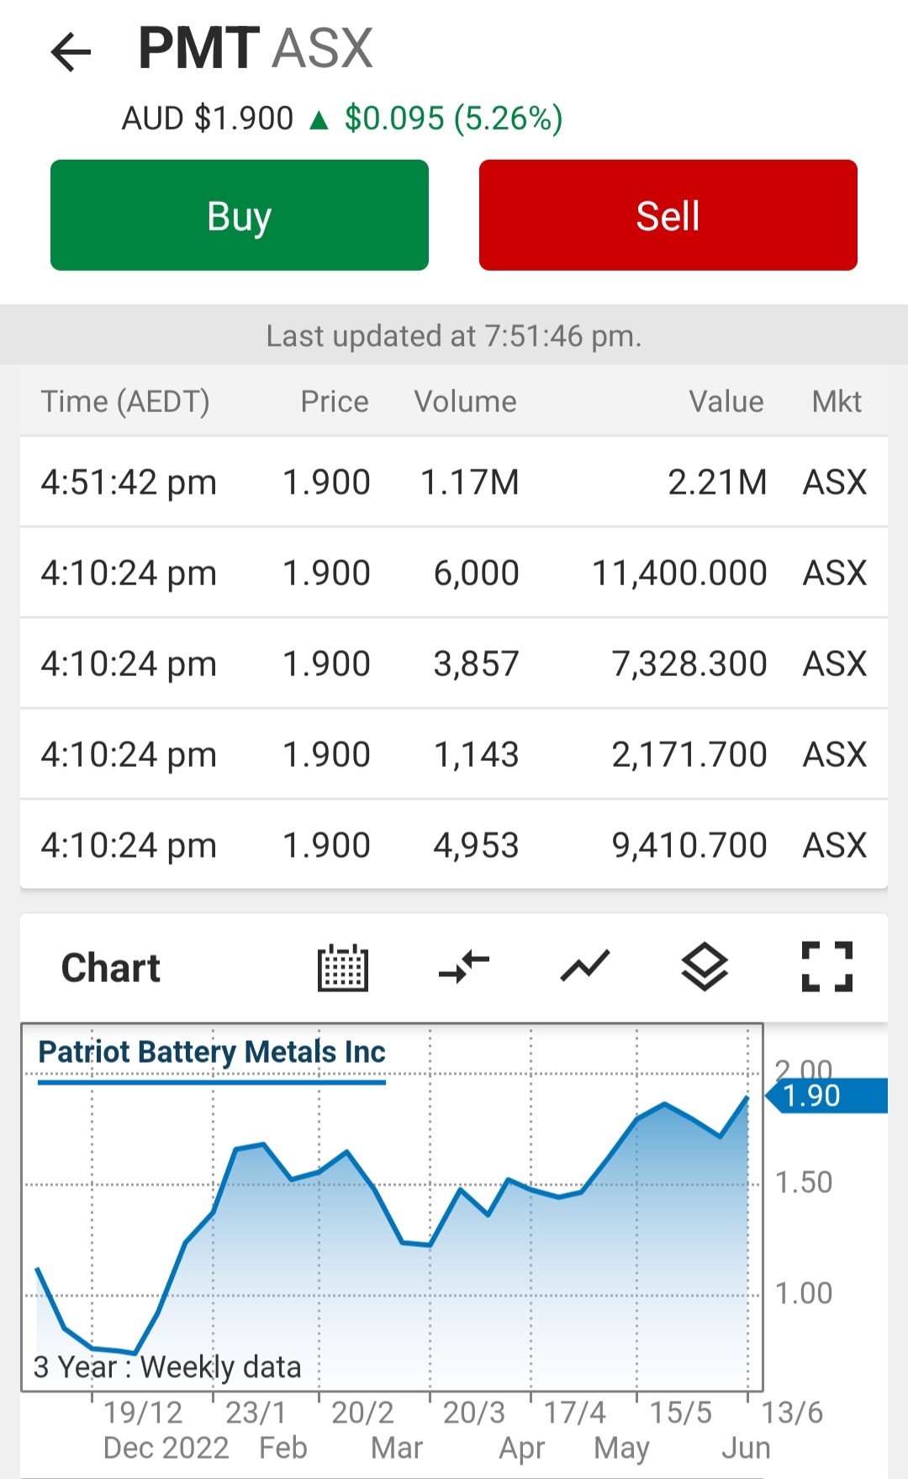Select the Patriot Battery Metals Inc chart label

click(x=212, y=1052)
